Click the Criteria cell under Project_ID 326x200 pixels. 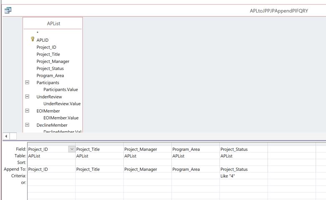click(x=51, y=176)
